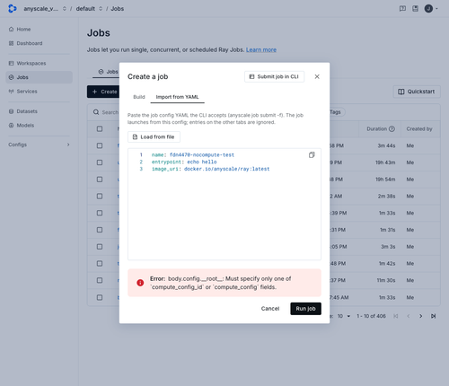
Task: Go to Workspaces in the sidebar
Action: [x=27, y=63]
